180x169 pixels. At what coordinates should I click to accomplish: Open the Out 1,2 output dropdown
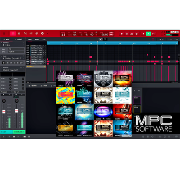point(19,92)
